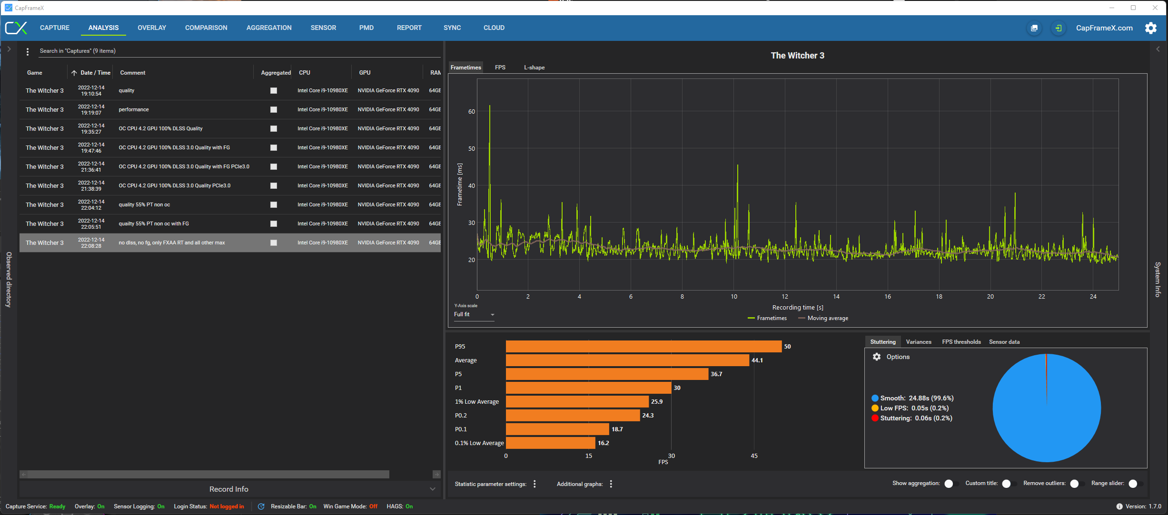The height and width of the screenshot is (515, 1168).
Task: Open the three-dot menu beside the Captures search
Action: 28,51
